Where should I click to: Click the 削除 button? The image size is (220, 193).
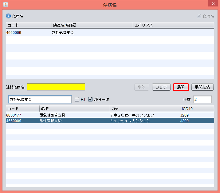click(x=141, y=87)
